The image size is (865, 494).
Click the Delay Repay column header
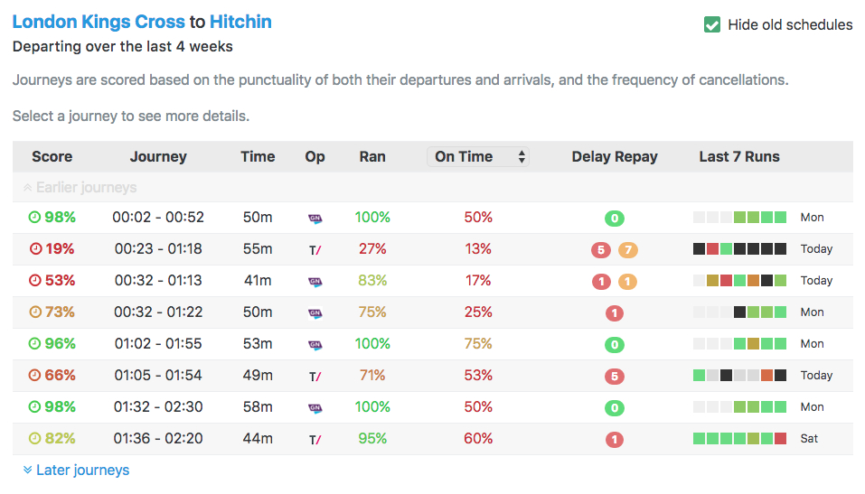[615, 157]
